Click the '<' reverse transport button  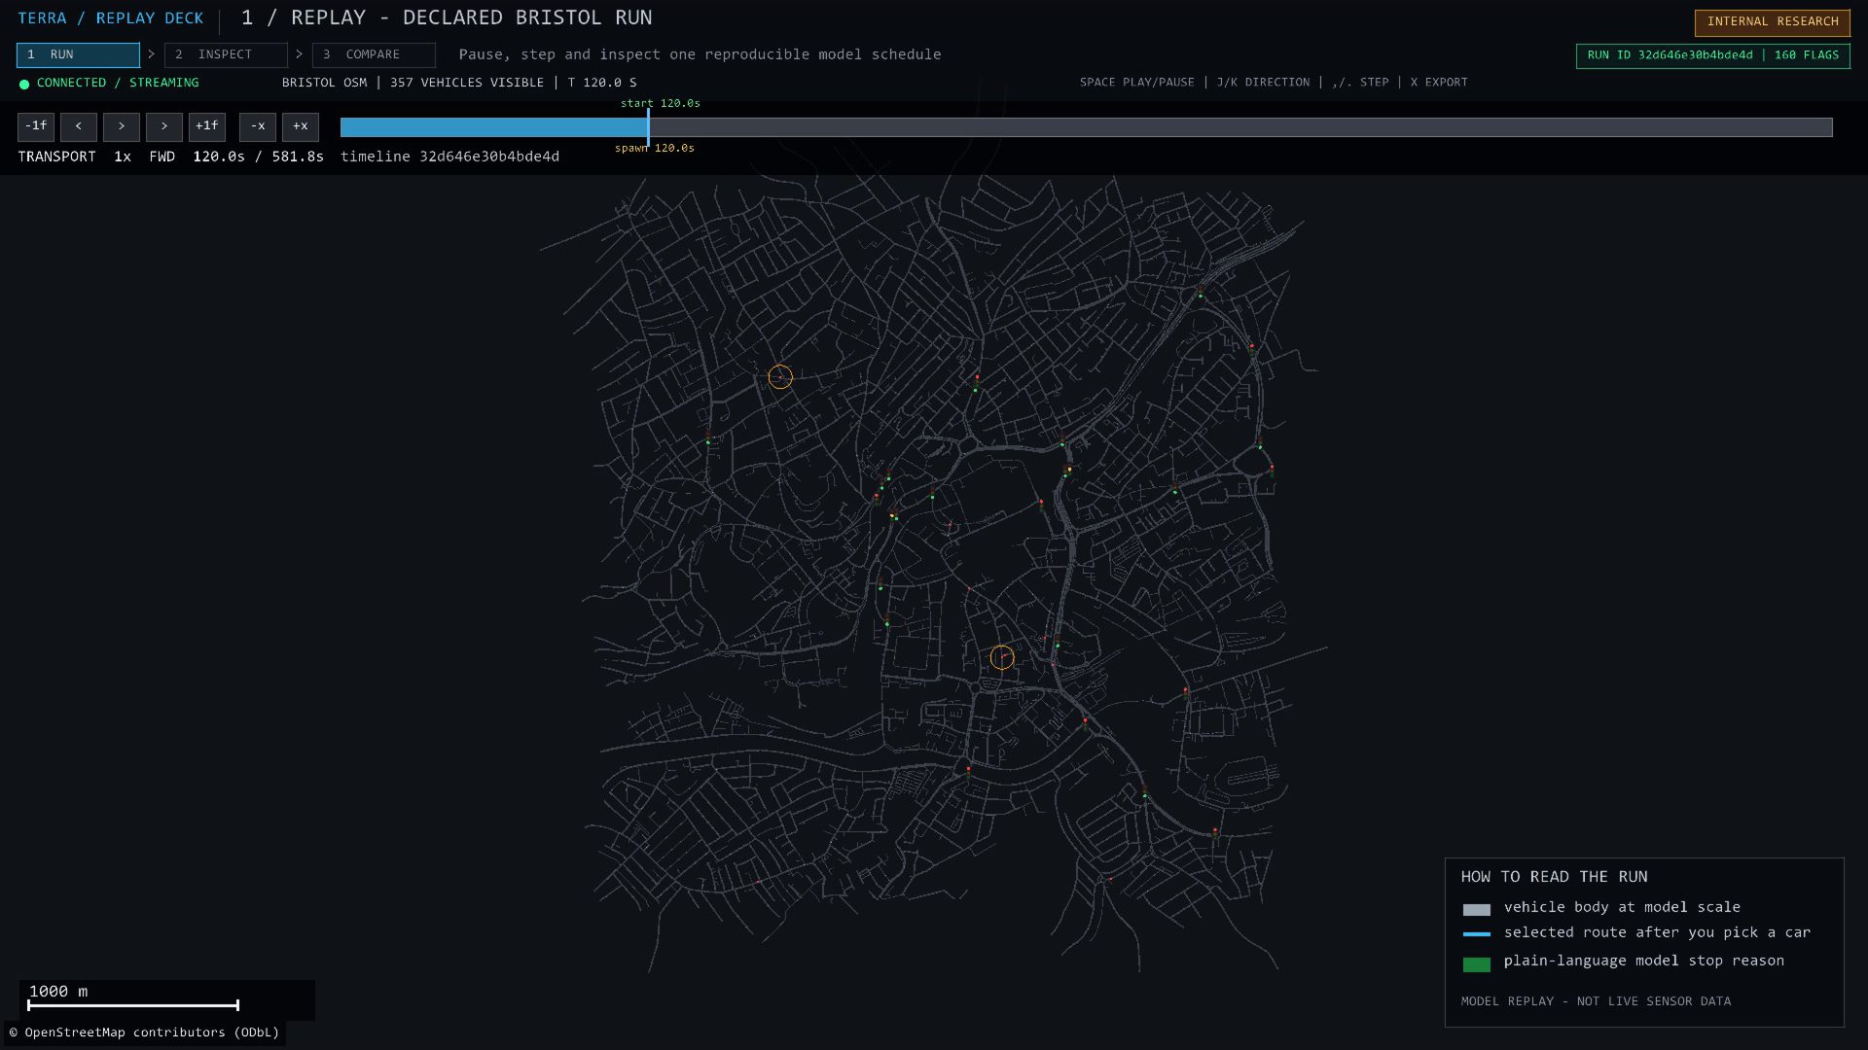point(79,126)
